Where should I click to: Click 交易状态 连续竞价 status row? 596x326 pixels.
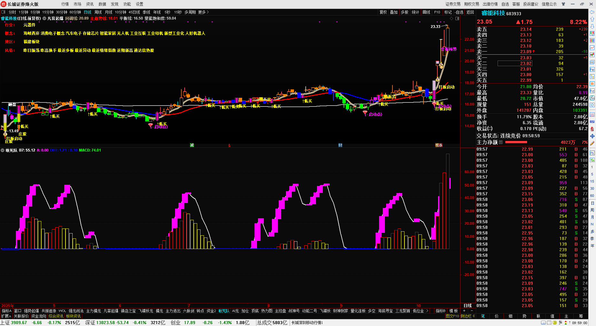(x=508, y=136)
